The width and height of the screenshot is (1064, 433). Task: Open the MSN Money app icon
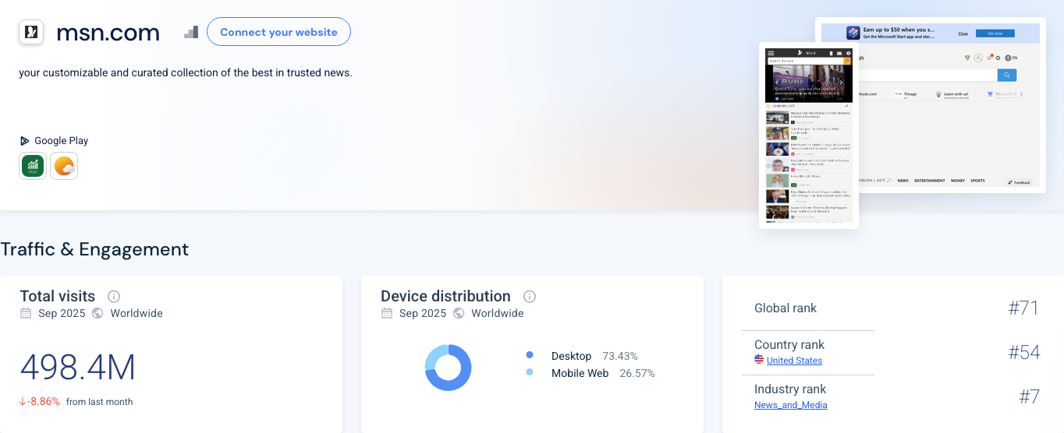tap(33, 166)
